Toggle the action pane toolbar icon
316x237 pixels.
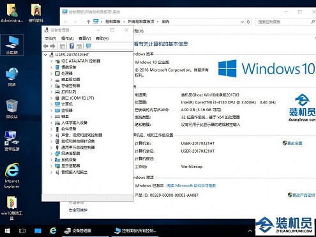[79, 46]
